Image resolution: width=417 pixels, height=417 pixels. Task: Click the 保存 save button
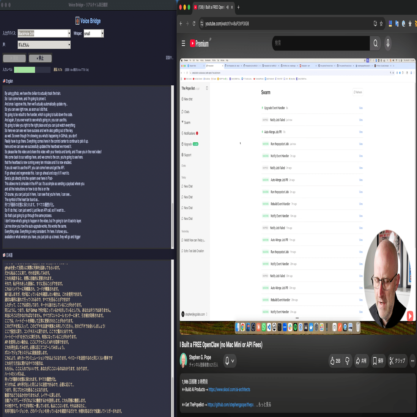378,361
